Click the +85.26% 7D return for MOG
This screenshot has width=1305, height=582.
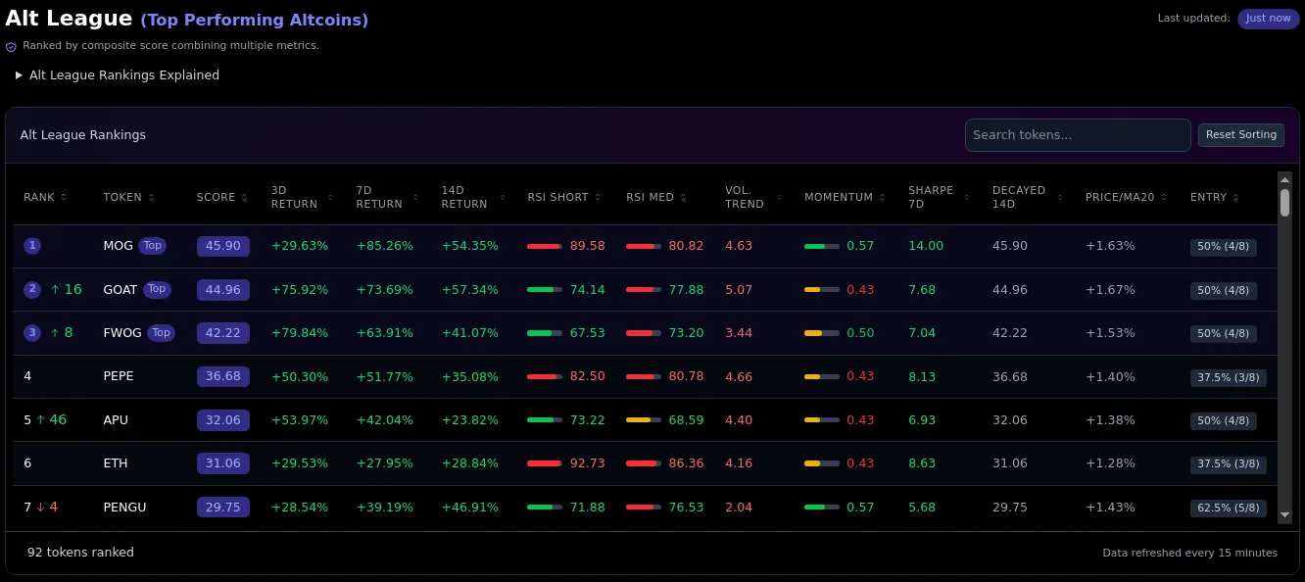[385, 247]
